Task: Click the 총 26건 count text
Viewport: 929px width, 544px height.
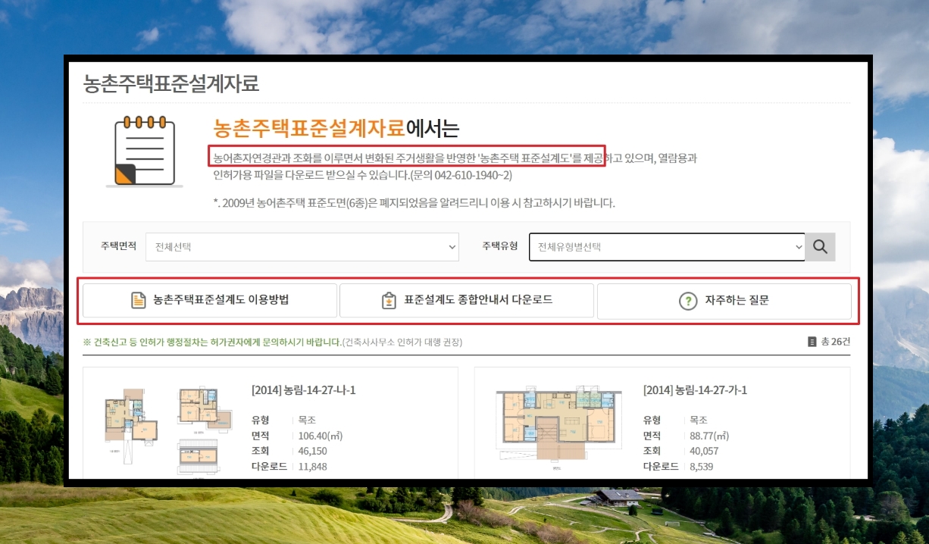Action: tap(835, 342)
